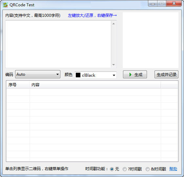
Task: Click the first empty row in the list
Action: (x=92, y=92)
